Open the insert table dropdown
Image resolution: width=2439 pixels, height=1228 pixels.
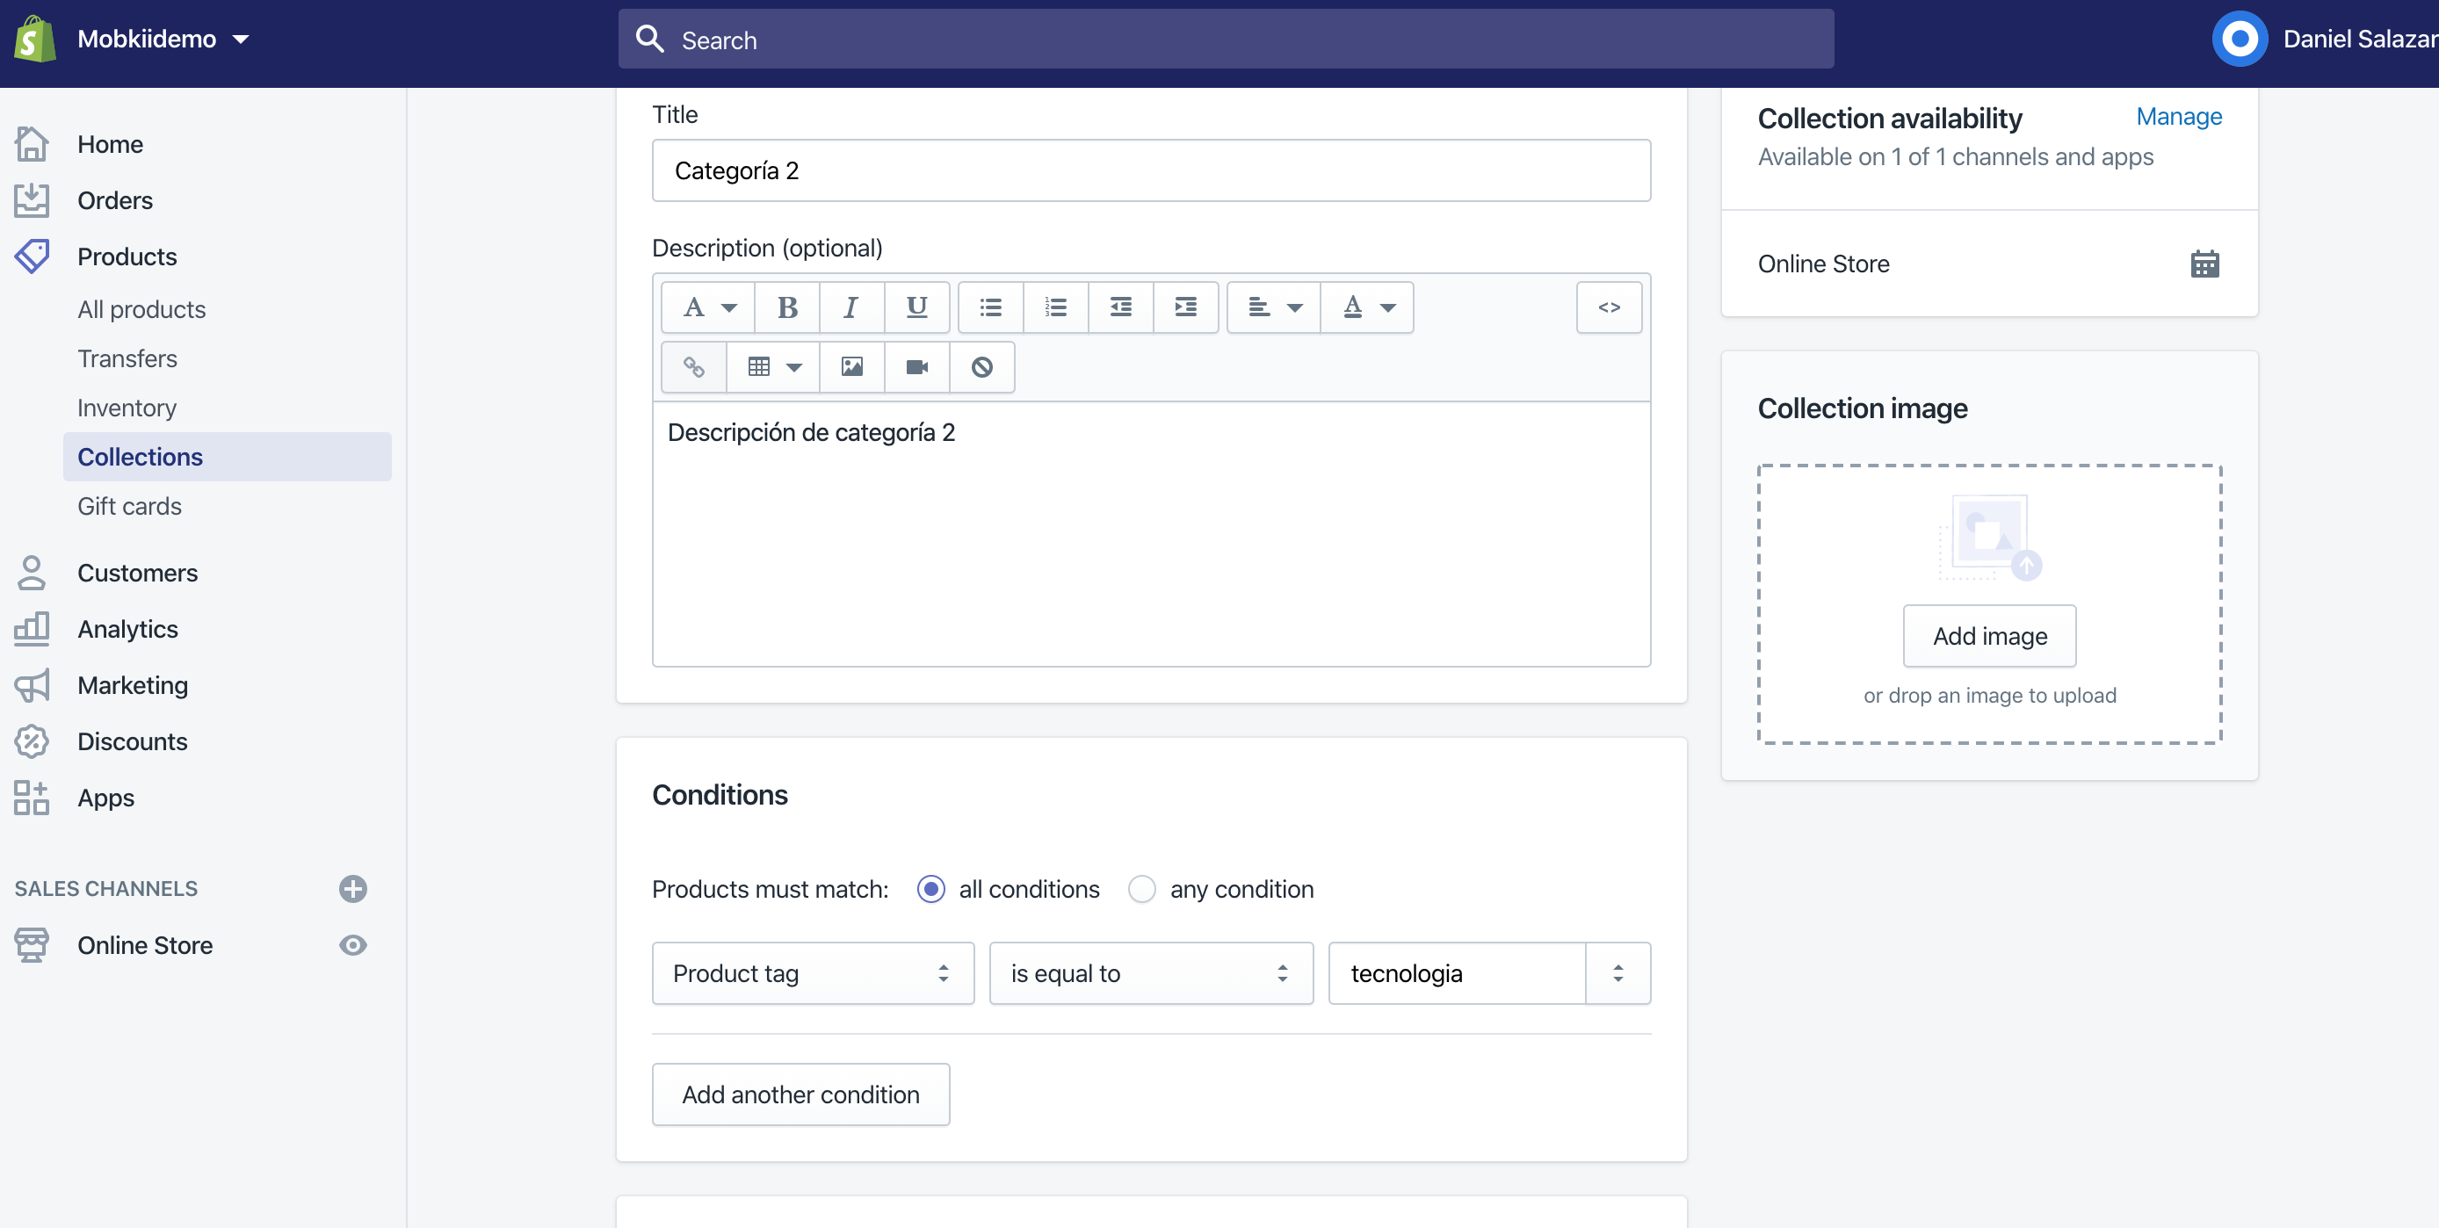click(x=773, y=366)
